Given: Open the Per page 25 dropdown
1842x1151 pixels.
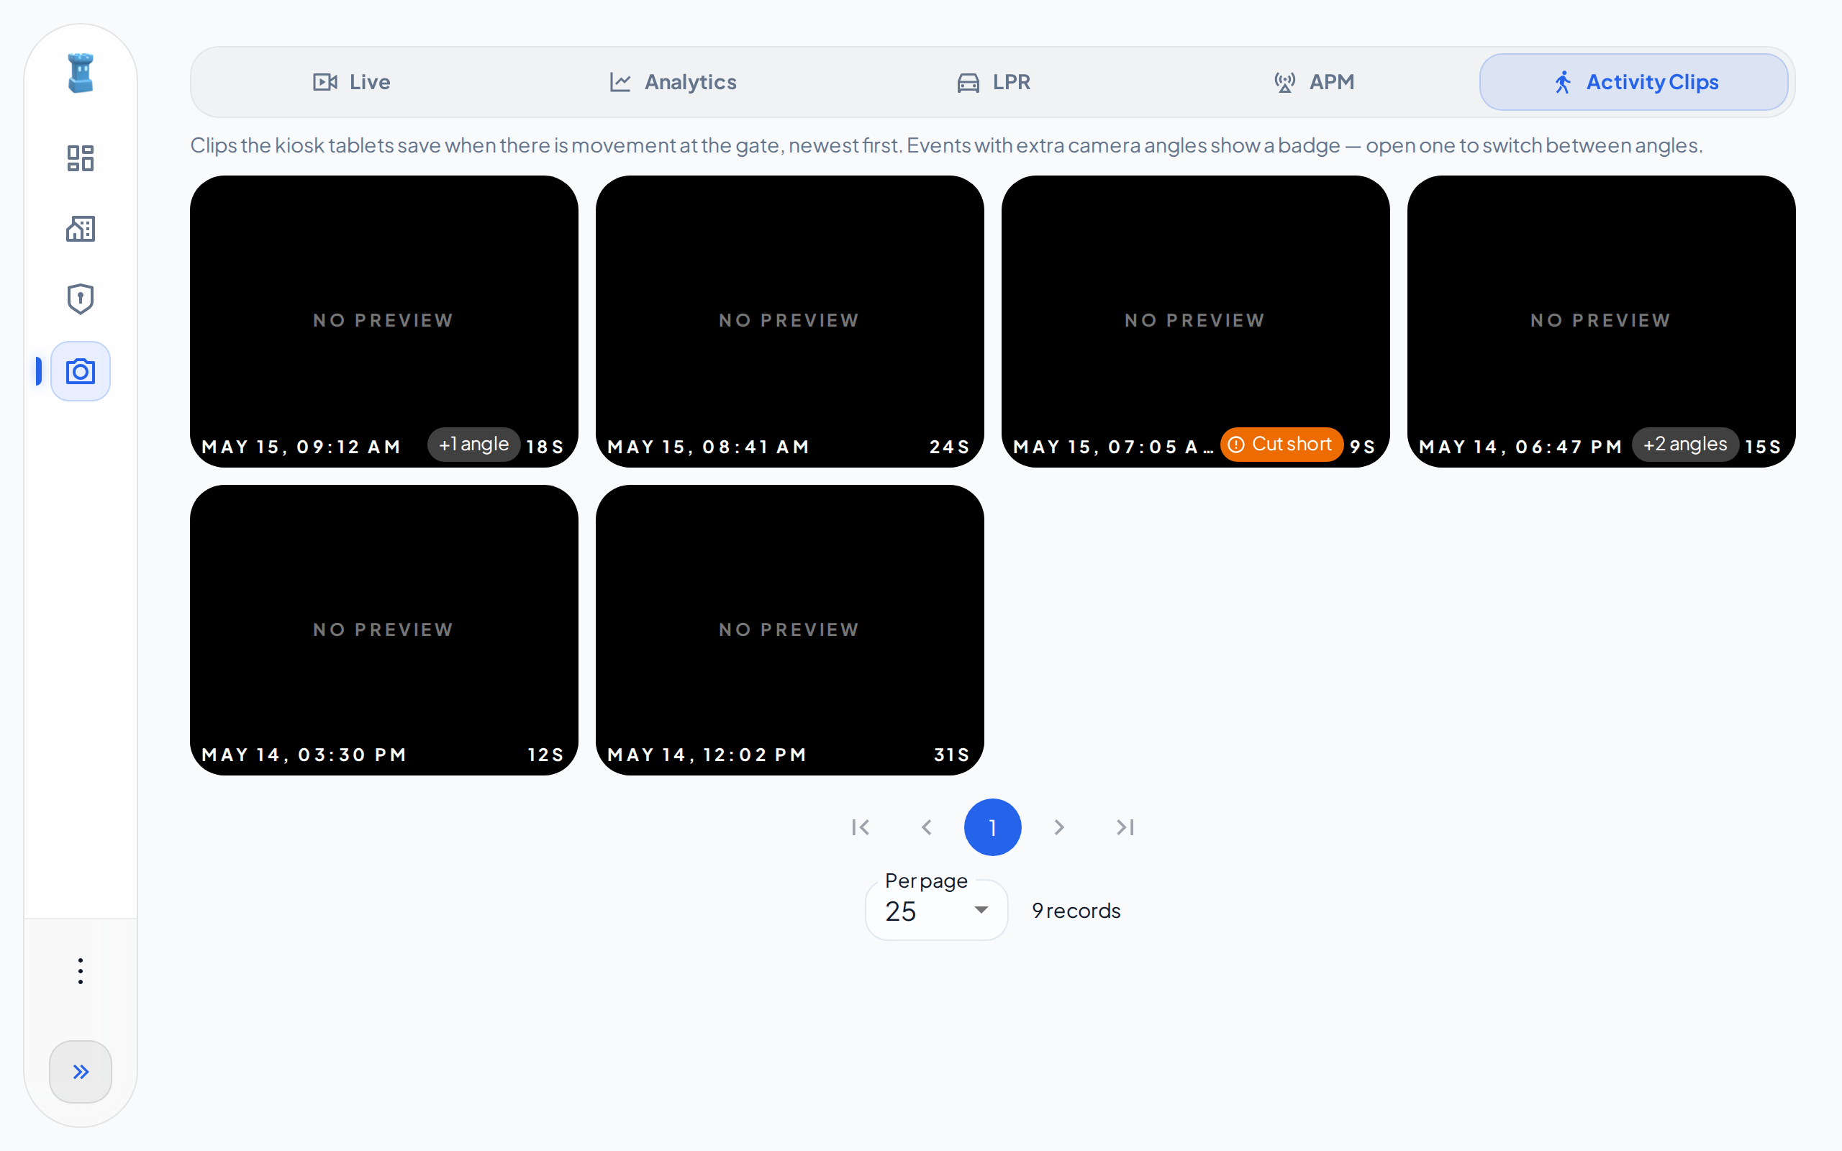Looking at the screenshot, I should [x=936, y=911].
